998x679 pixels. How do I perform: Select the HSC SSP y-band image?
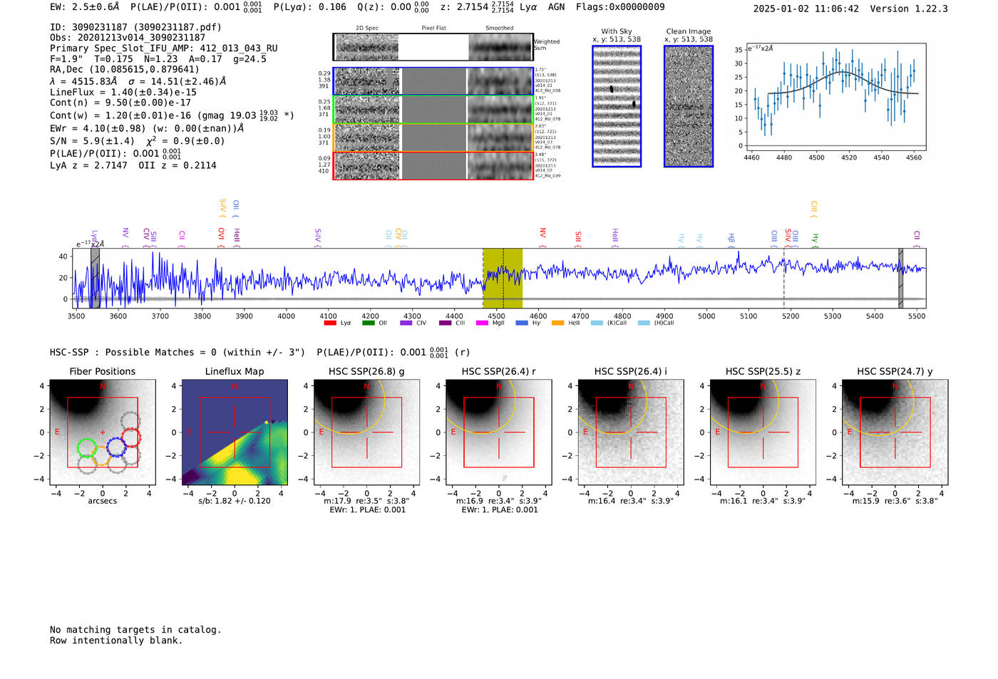point(895,432)
